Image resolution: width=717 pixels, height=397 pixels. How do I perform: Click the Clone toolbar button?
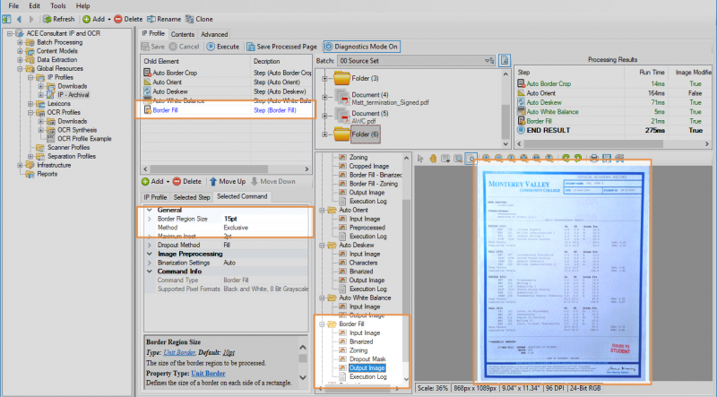[199, 19]
